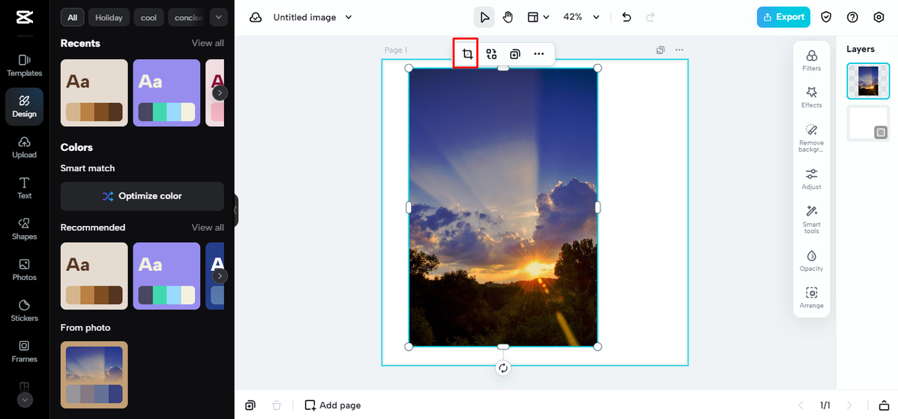Open the help question mark icon
The width and height of the screenshot is (898, 419).
(852, 18)
